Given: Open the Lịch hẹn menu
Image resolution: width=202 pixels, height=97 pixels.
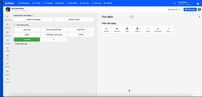Looking at the screenshot, I should point(84,3).
